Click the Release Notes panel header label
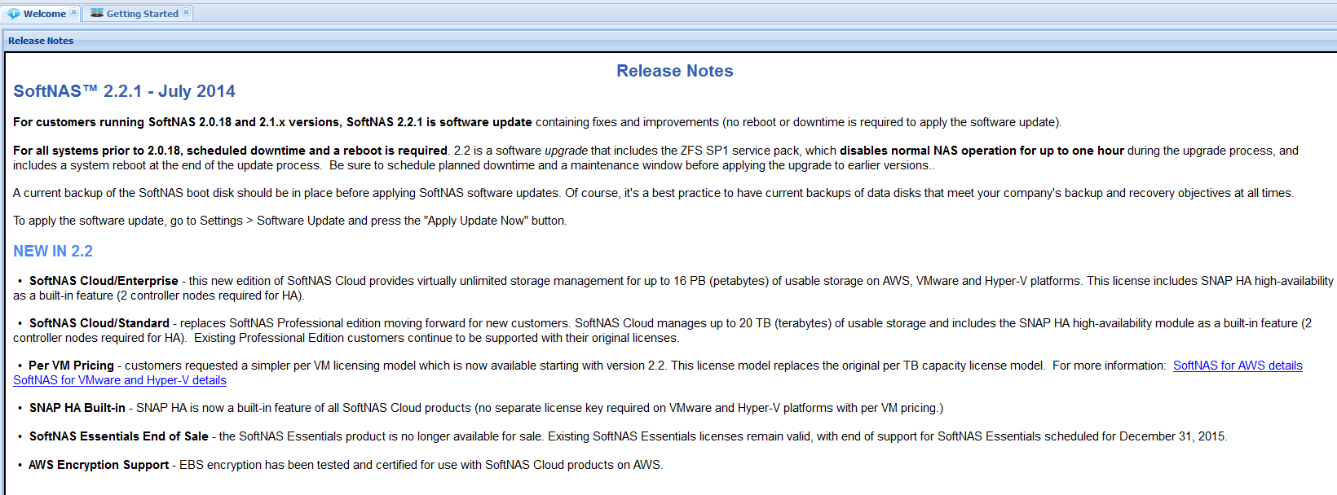 [41, 41]
